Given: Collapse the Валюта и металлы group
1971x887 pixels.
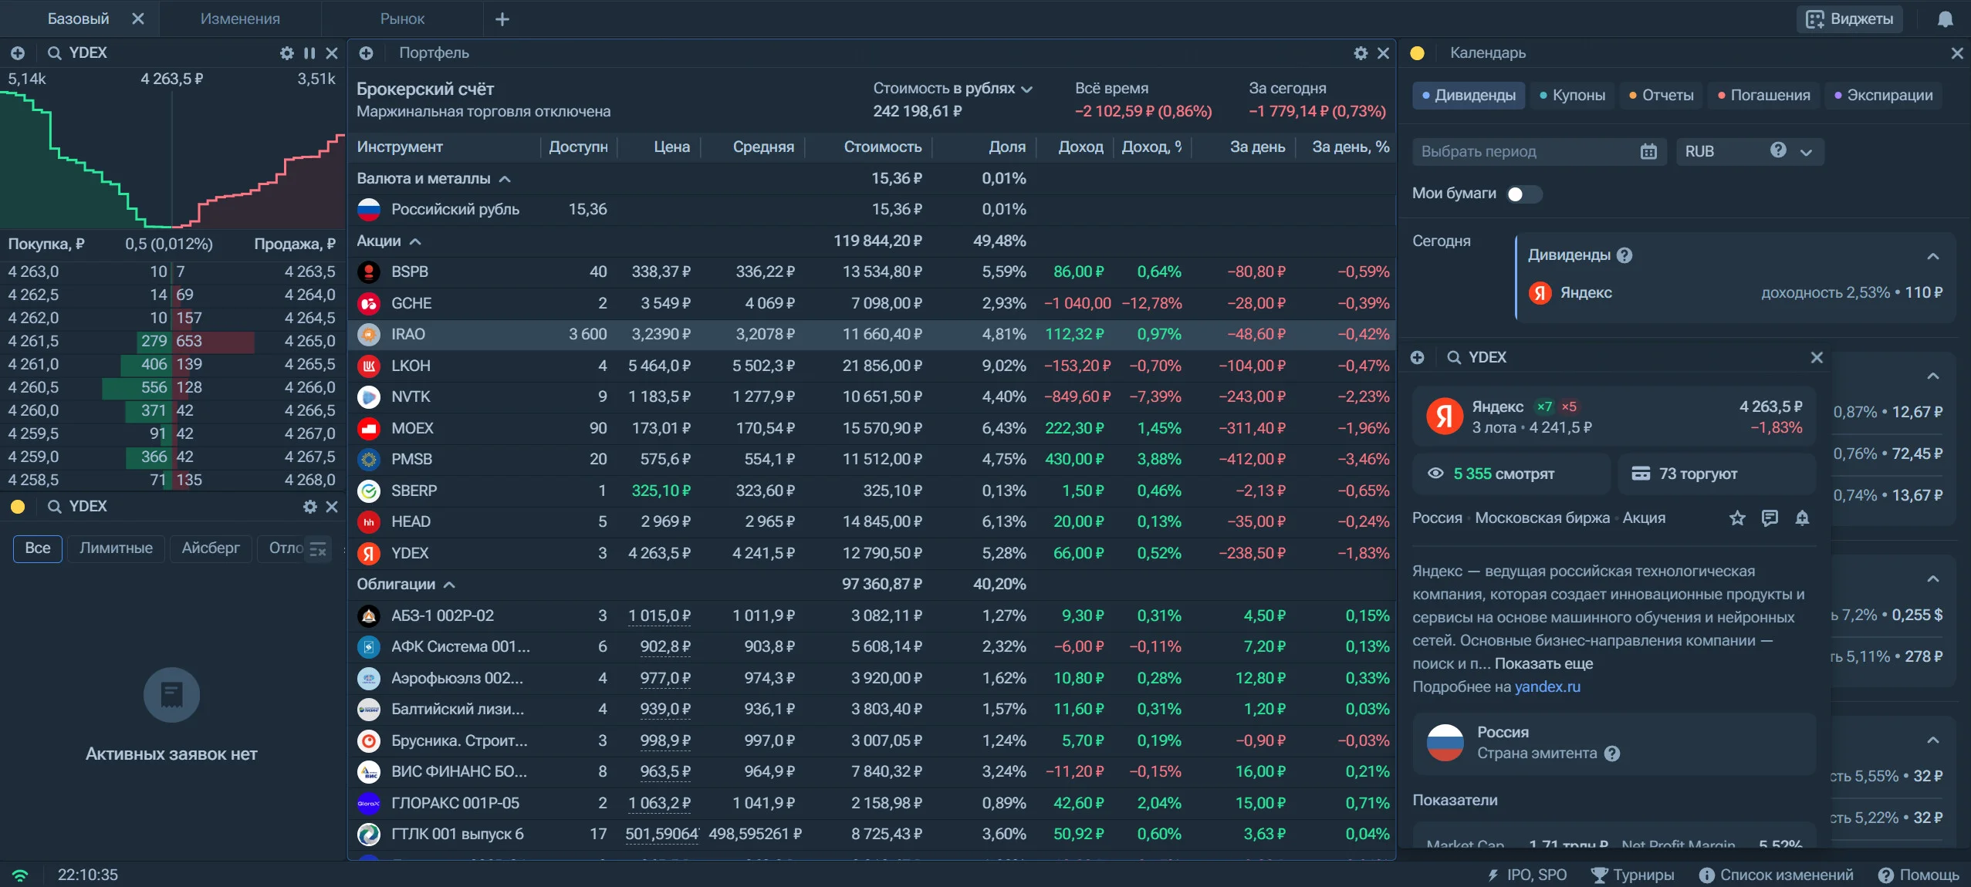Looking at the screenshot, I should (505, 179).
